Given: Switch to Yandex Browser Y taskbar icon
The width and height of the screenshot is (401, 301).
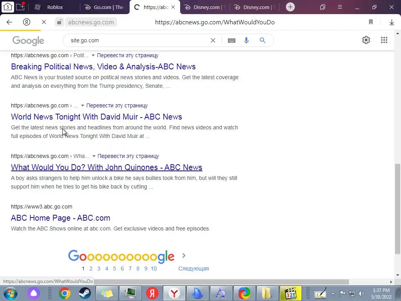Looking at the screenshot, I should 174,293.
